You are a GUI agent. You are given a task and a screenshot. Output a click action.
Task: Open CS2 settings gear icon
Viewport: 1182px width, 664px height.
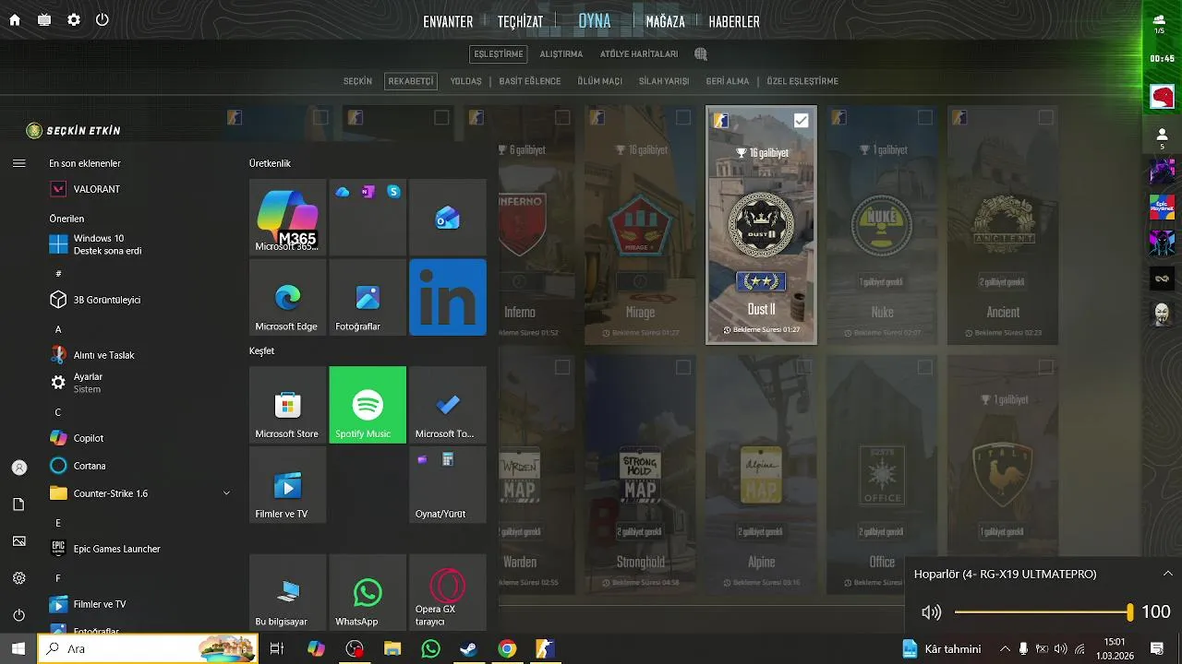pos(74,19)
